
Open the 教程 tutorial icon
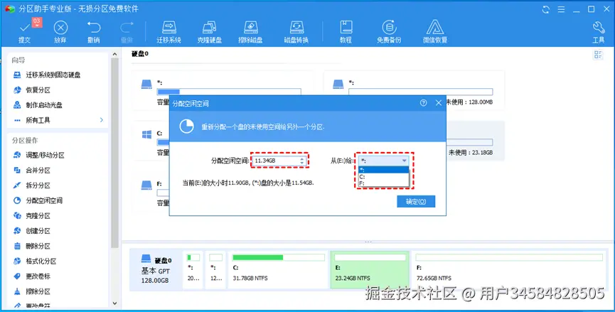346,31
